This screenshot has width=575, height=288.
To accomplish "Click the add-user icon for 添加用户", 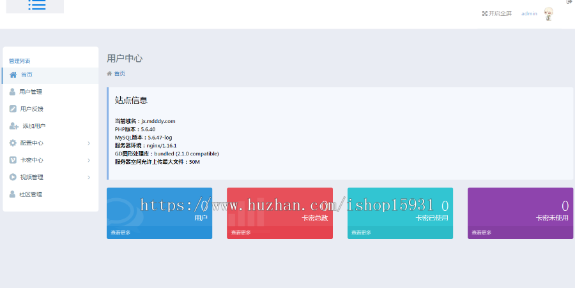I will [x=14, y=126].
